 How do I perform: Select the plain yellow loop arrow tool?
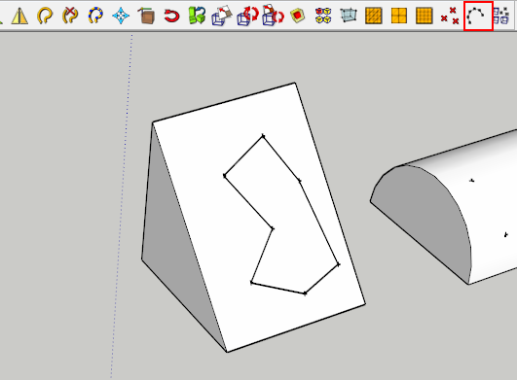(45, 16)
